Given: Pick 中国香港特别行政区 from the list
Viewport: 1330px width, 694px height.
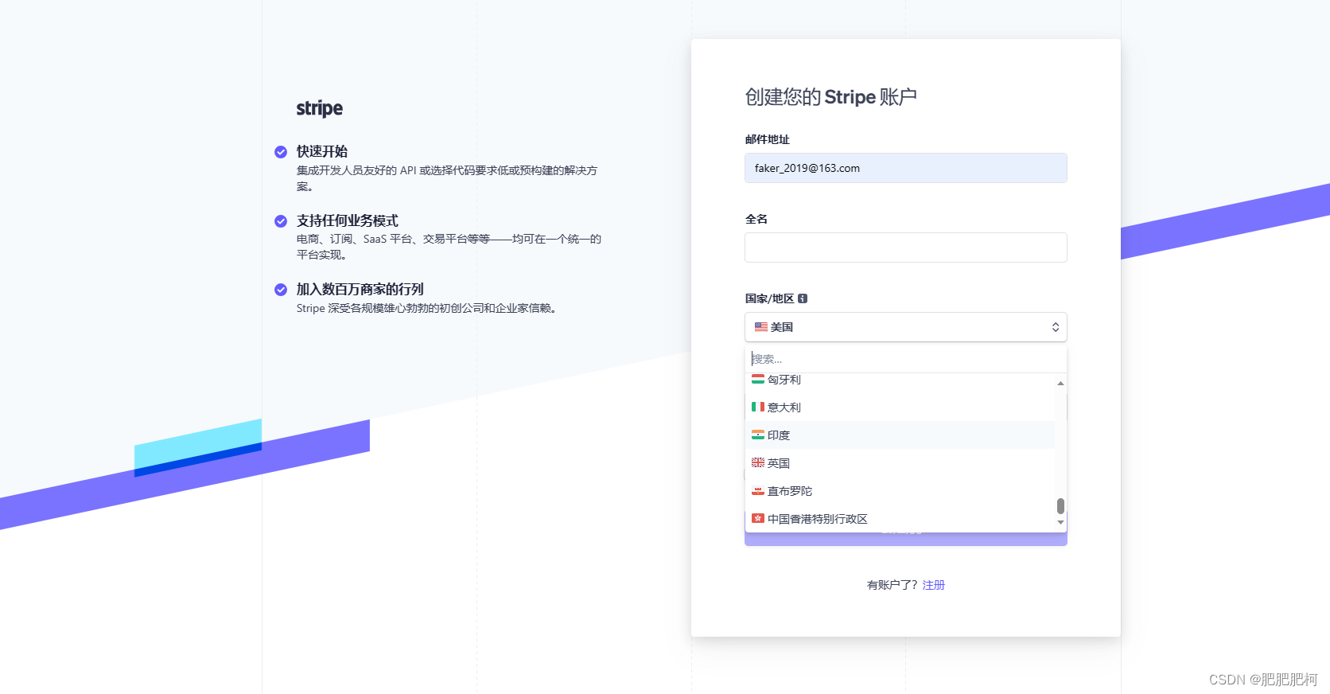Looking at the screenshot, I should 900,519.
